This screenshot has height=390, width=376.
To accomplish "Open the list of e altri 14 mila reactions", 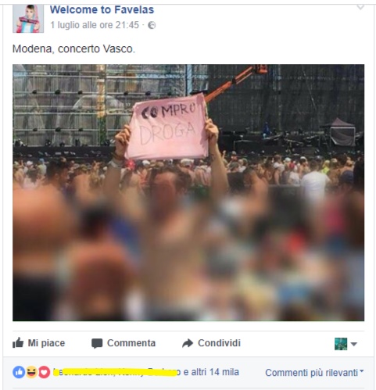I will (211, 372).
